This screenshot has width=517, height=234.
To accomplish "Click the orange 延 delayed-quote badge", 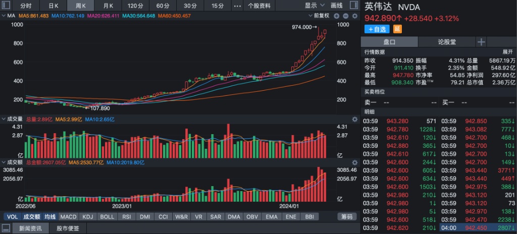I will pyautogui.click(x=396, y=29).
